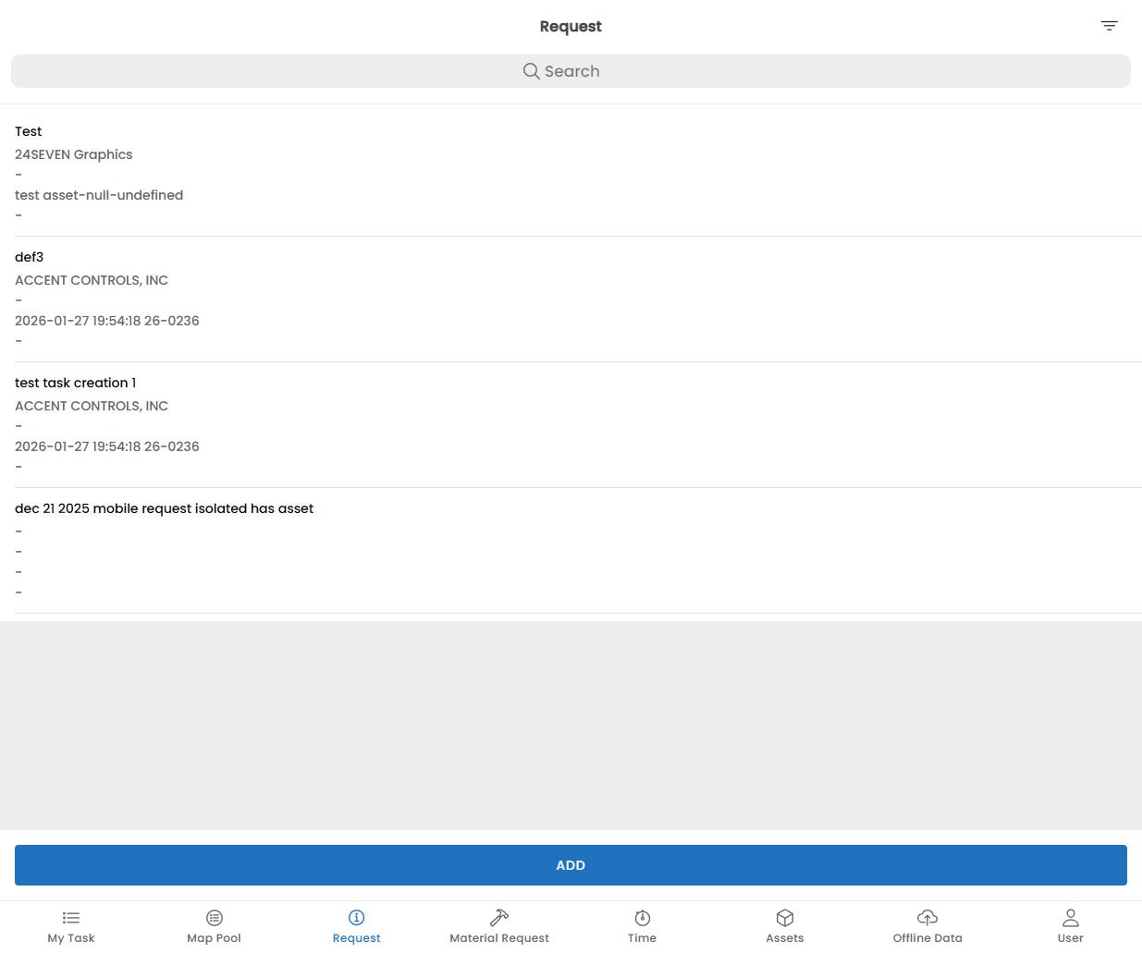Image resolution: width=1142 pixels, height=953 pixels.
Task: Open the test task creation 1 request
Action: tap(571, 425)
